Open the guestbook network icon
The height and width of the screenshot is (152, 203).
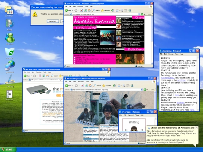pos(10,67)
